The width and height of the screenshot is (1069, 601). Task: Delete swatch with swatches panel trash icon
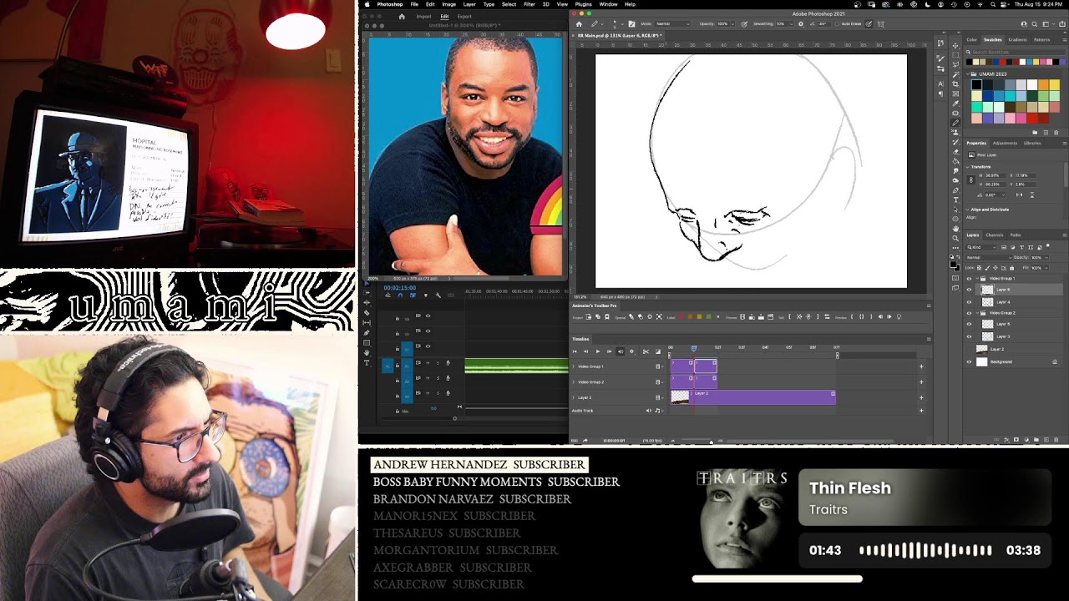pyautogui.click(x=1056, y=132)
